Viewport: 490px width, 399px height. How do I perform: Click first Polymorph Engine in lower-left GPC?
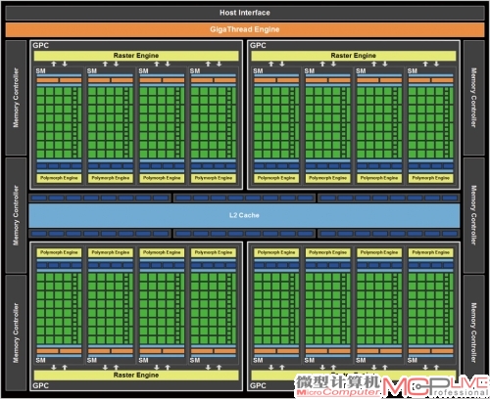pos(59,252)
